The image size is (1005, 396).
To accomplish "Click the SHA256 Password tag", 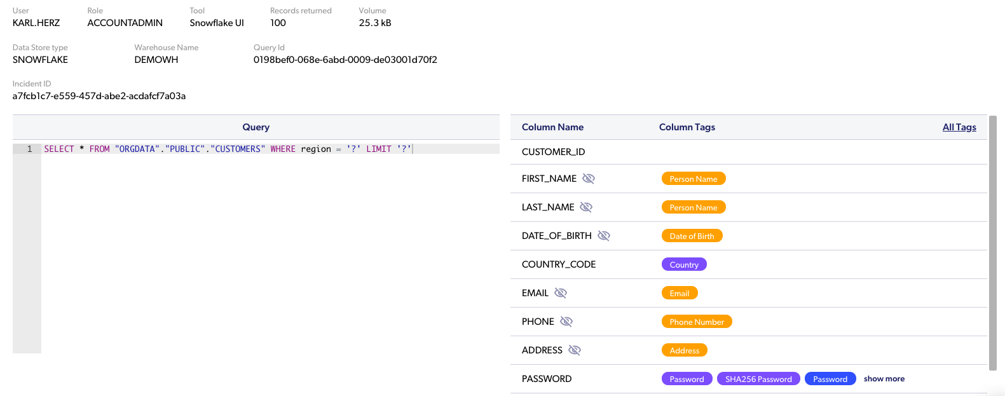I will tap(758, 379).
